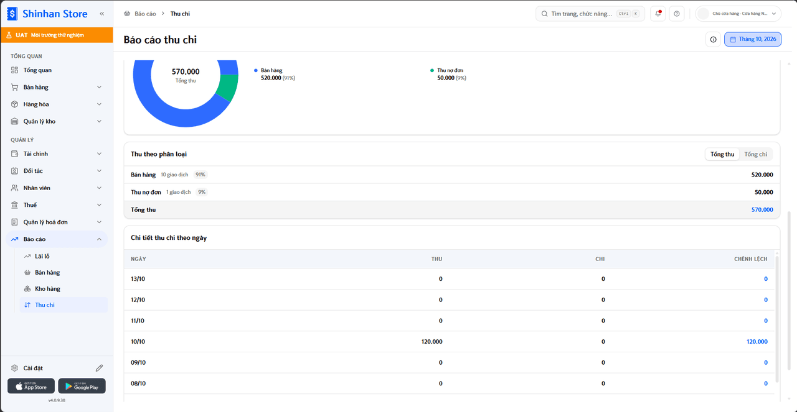Expand the Tài chính menu chevron
The image size is (797, 412).
click(99, 153)
